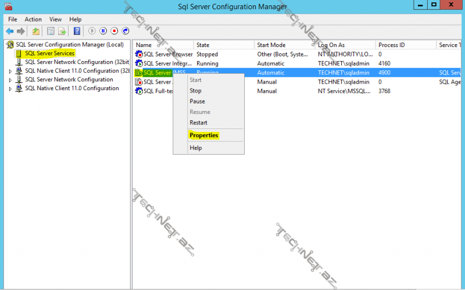Choose Properties from the context menu
The height and width of the screenshot is (290, 465).
(x=203, y=135)
